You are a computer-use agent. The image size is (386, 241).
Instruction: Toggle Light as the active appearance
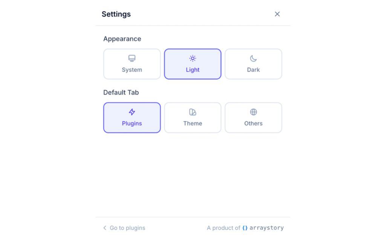click(193, 64)
